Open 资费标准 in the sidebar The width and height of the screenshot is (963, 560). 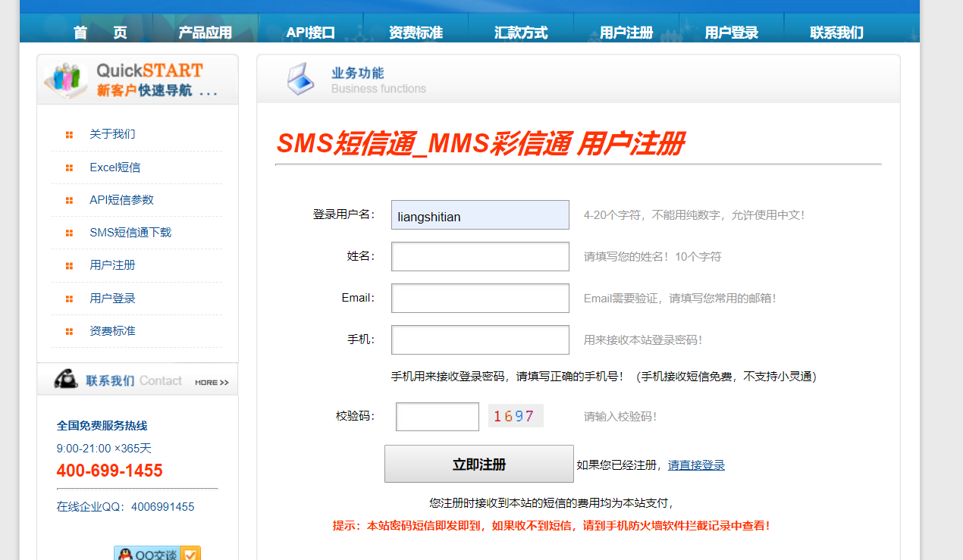click(113, 330)
